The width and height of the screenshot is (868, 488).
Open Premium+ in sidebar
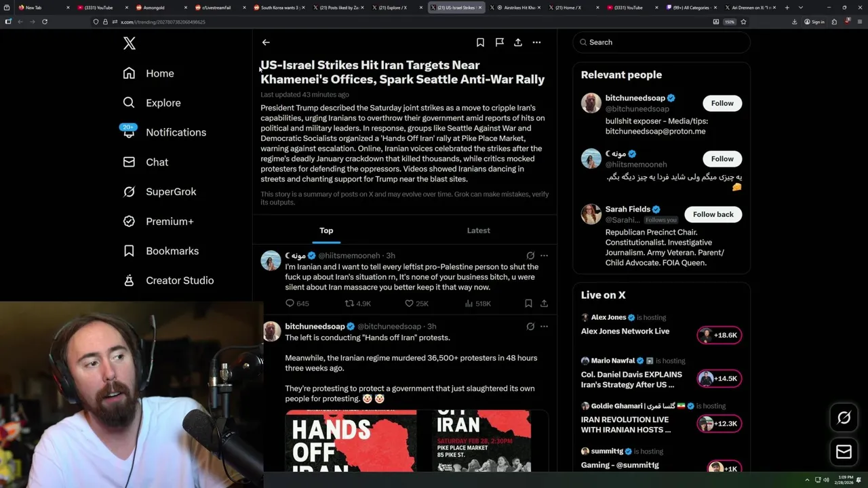click(x=158, y=221)
